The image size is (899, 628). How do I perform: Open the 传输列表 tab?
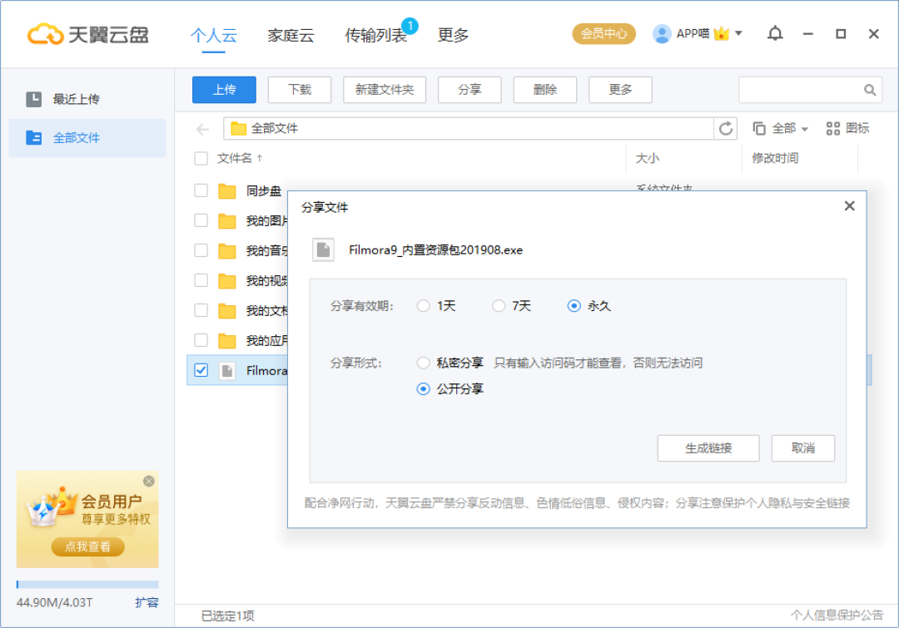(376, 35)
